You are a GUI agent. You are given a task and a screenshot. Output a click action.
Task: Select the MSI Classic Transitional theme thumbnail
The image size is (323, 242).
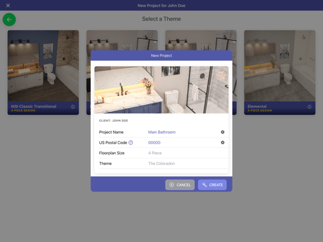click(43, 66)
